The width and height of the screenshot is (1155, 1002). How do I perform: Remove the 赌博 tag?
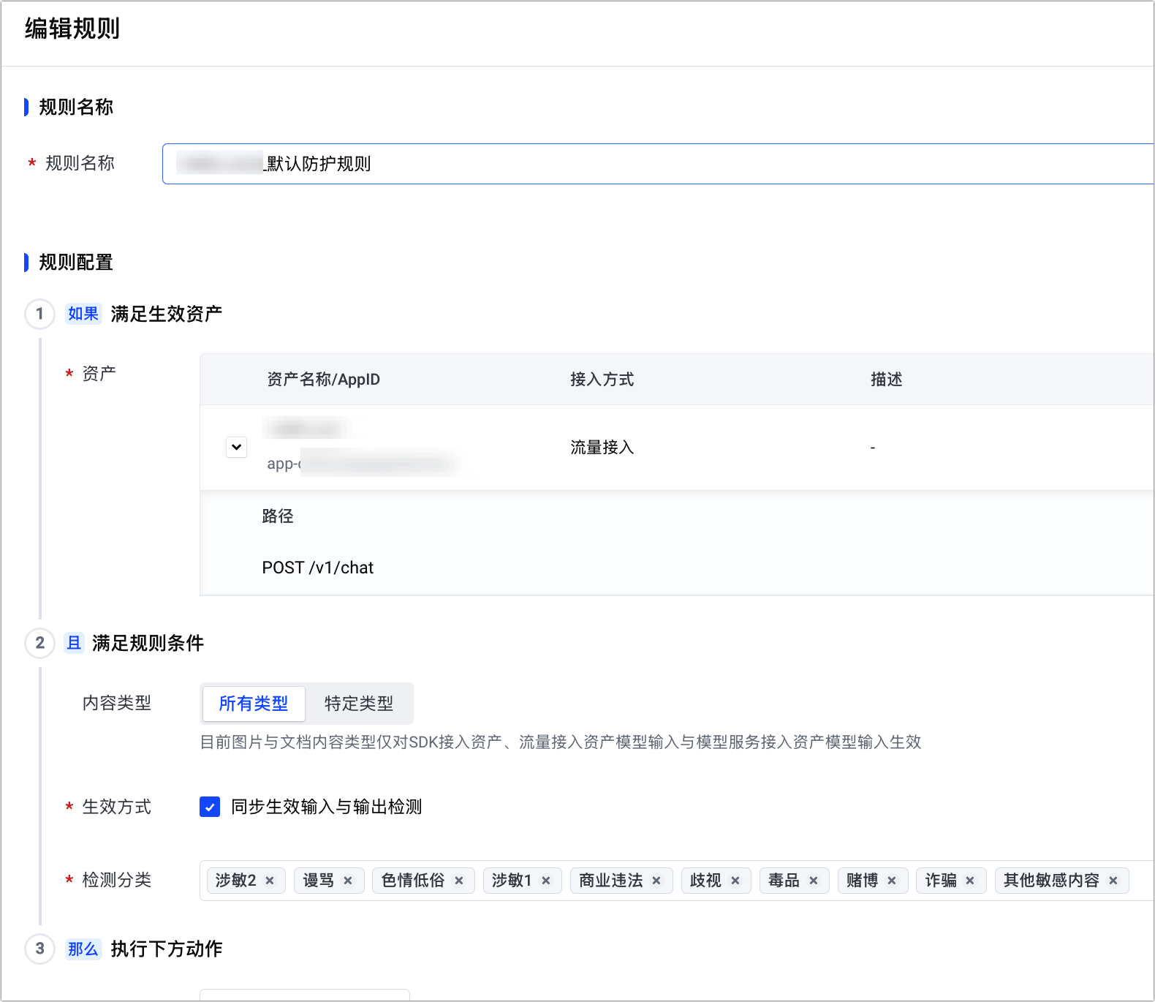click(892, 881)
